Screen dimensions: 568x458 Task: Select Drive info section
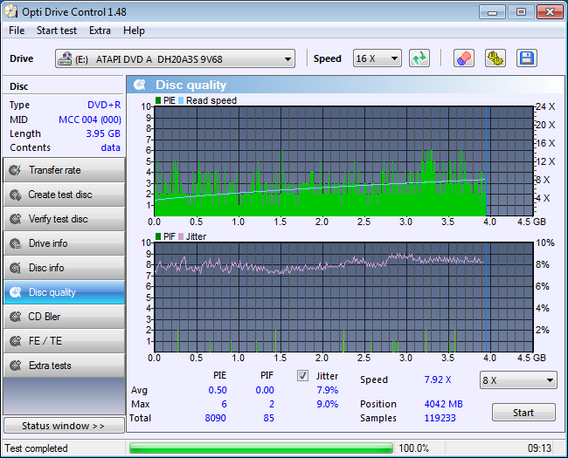coord(64,243)
